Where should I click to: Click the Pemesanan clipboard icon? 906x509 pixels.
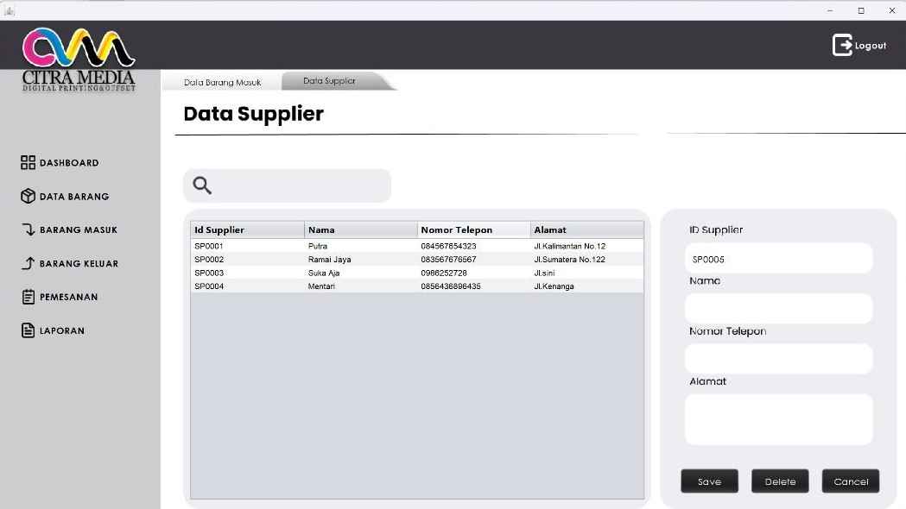click(x=28, y=297)
